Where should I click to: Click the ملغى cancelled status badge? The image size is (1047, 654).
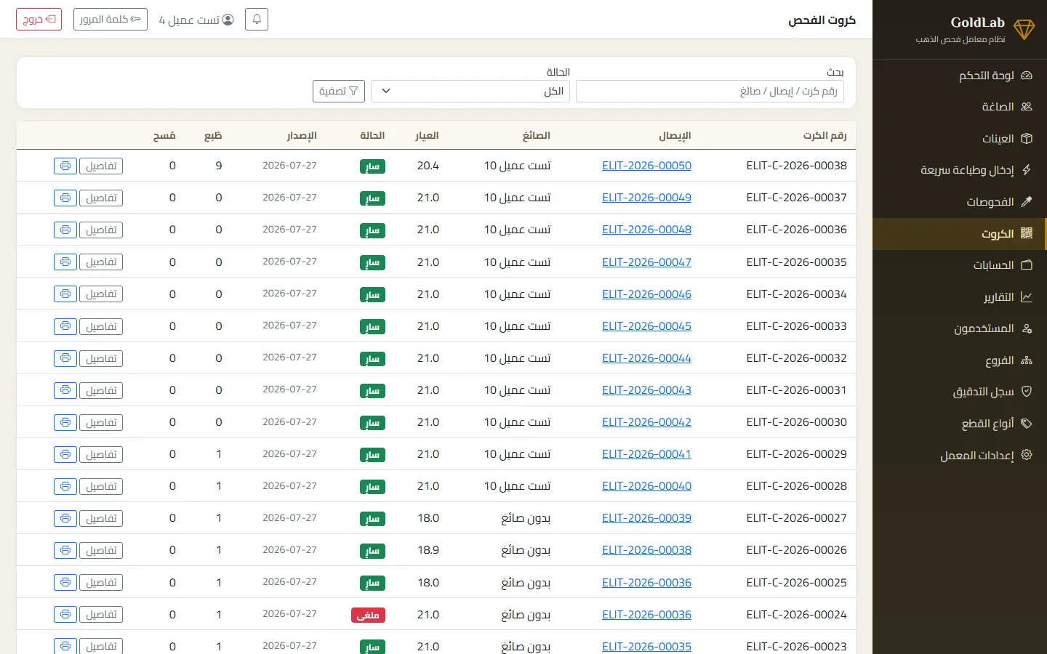368,615
